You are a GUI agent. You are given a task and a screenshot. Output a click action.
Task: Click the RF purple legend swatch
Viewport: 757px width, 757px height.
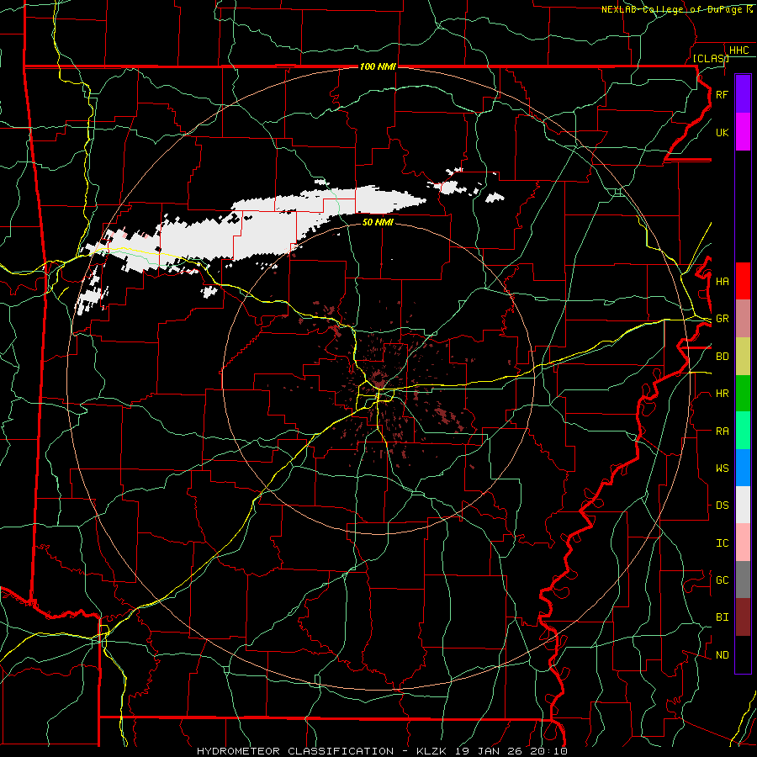[743, 94]
